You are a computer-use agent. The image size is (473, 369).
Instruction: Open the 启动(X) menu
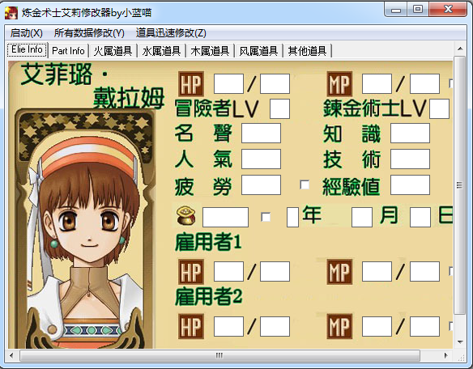26,32
